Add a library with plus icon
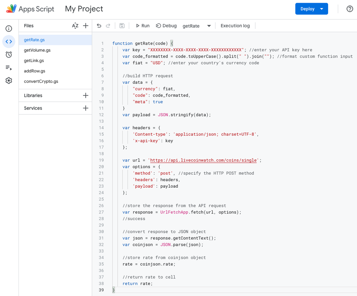The height and width of the screenshot is (296, 357). [x=85, y=96]
